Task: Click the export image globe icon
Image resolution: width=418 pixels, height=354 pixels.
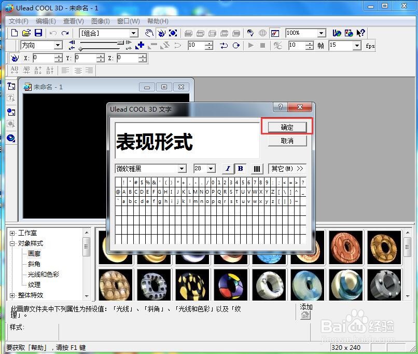Action: tap(349, 33)
